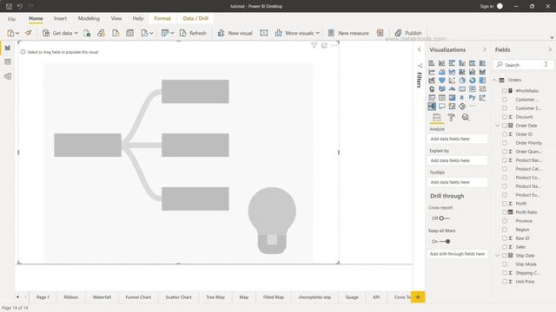Check the Unit Price field checkbox
The width and height of the screenshot is (556, 312).
pyautogui.click(x=505, y=282)
